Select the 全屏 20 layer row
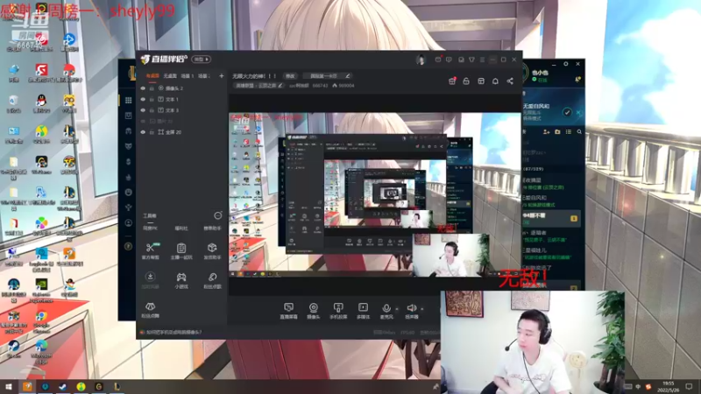The height and width of the screenshot is (394, 701). 182,132
